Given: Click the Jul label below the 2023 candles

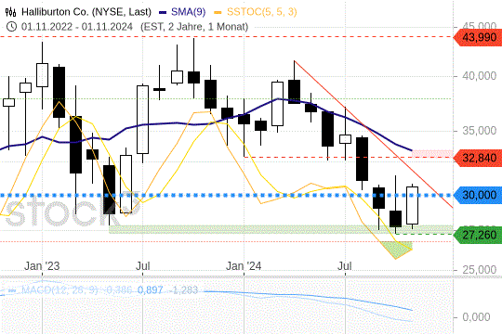Looking at the screenshot, I should click(x=143, y=266).
